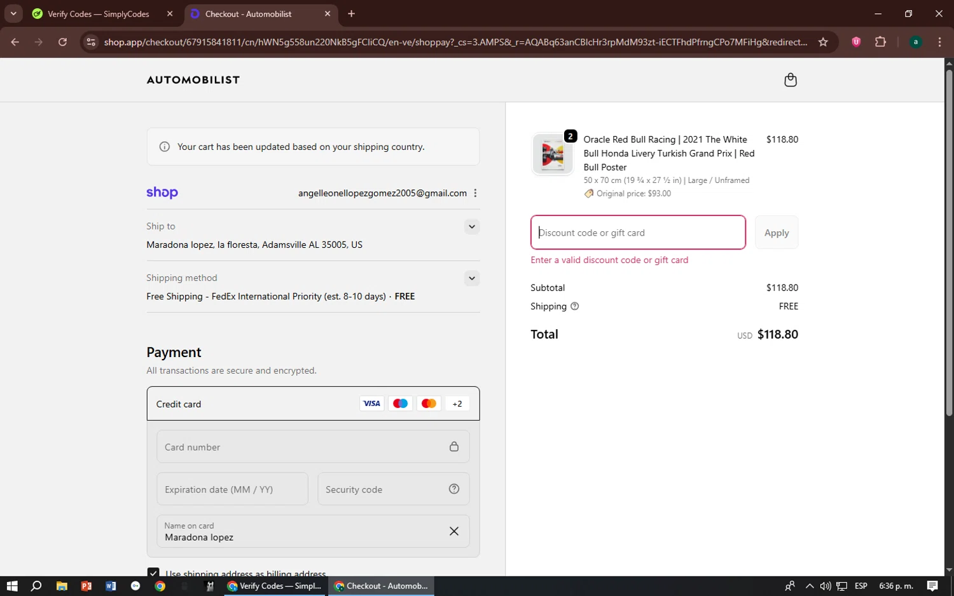Close the Checkout - Automobilist tab
This screenshot has height=596, width=954.
(x=328, y=13)
